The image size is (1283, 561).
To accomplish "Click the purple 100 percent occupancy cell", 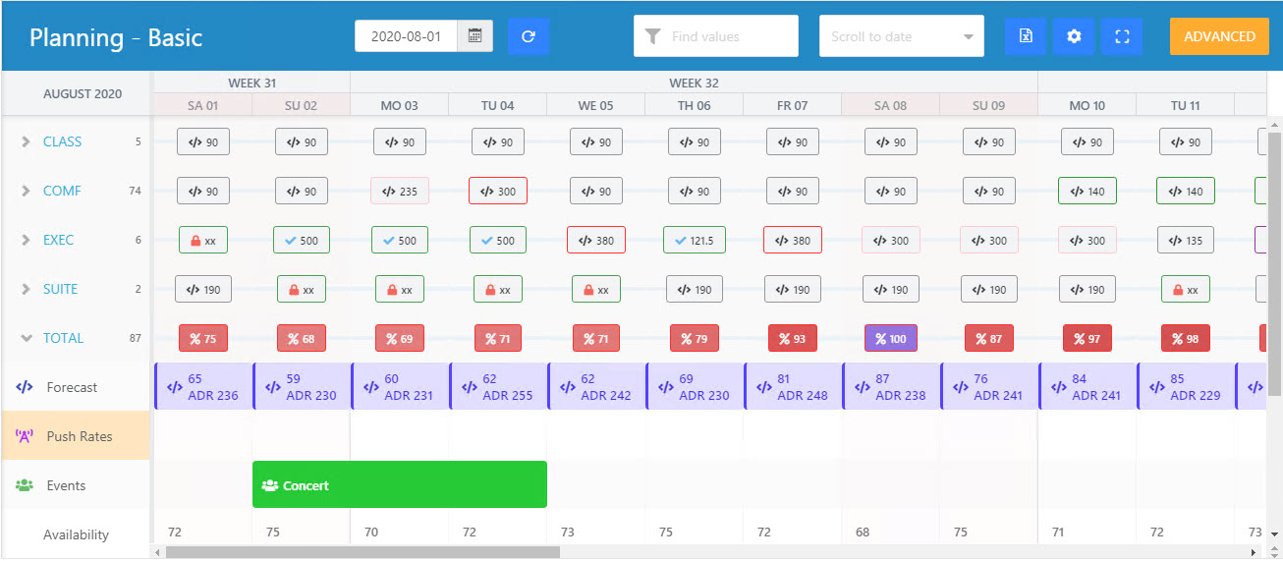I will pyautogui.click(x=890, y=338).
